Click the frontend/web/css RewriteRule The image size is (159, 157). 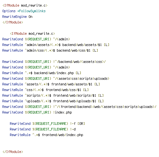coord(45,90)
